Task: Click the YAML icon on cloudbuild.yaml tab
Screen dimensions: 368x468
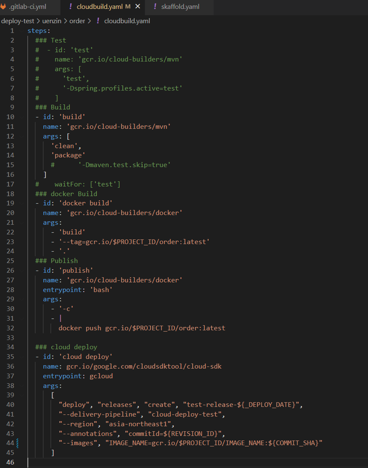Action: [70, 6]
